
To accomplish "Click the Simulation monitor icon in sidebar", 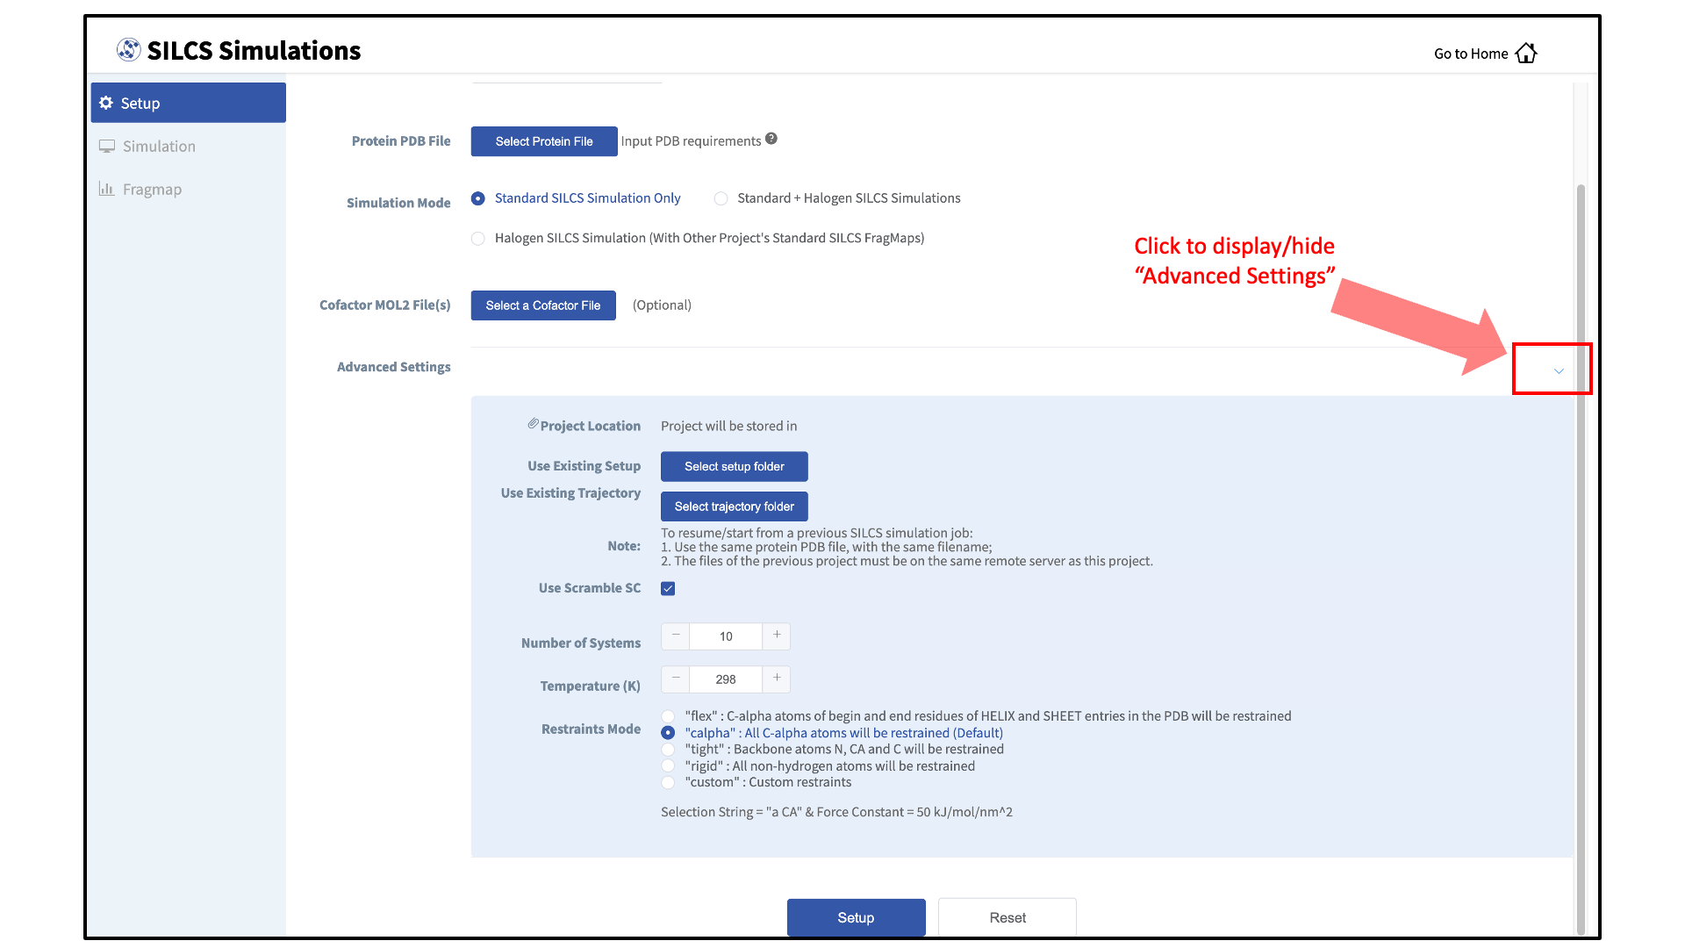I will click(107, 146).
